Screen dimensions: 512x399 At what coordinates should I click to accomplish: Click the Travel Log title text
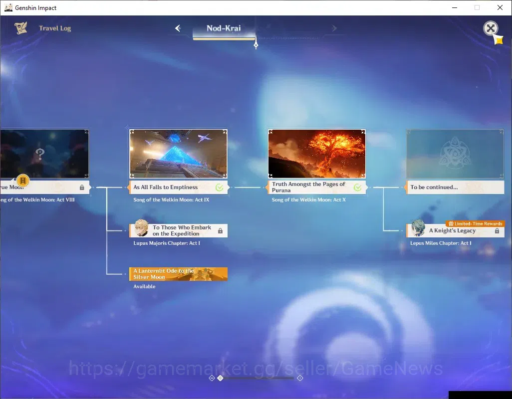click(x=55, y=28)
